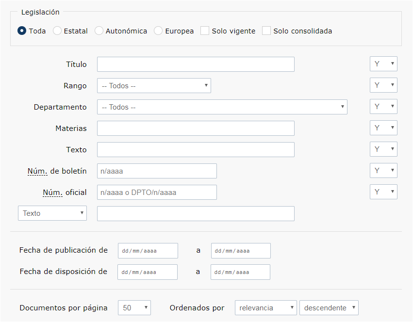The width and height of the screenshot is (413, 322).
Task: Open the Texto field-type dropdown
Action: (x=52, y=213)
